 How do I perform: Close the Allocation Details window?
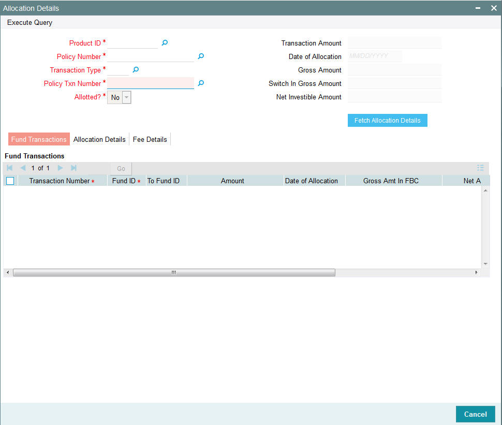coord(494,8)
